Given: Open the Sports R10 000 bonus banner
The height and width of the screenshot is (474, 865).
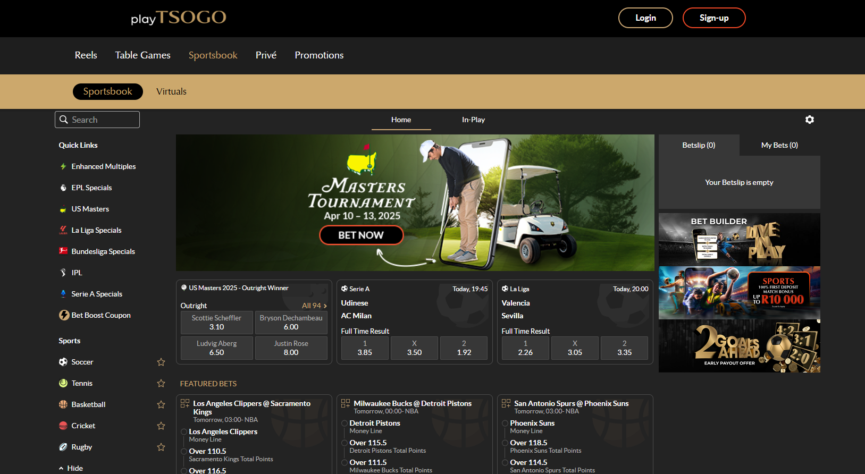Looking at the screenshot, I should (x=740, y=293).
